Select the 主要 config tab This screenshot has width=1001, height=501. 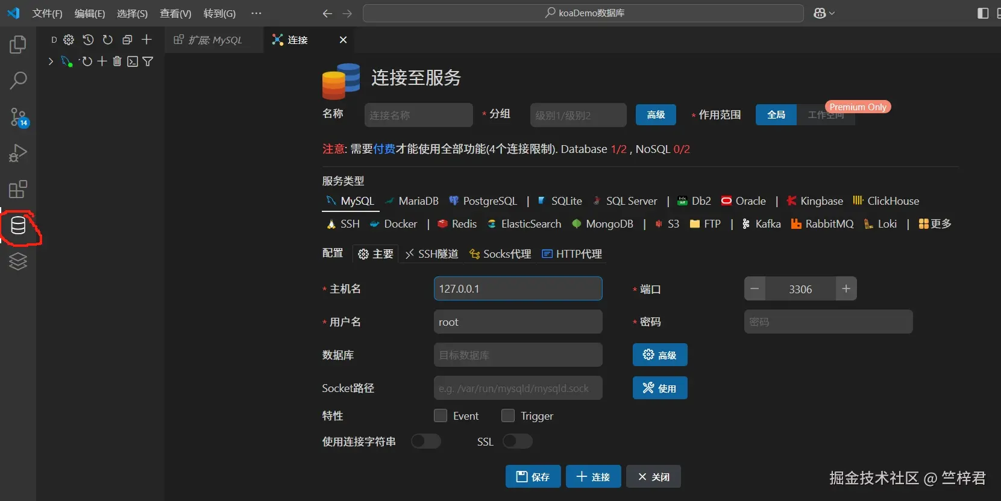[375, 254]
